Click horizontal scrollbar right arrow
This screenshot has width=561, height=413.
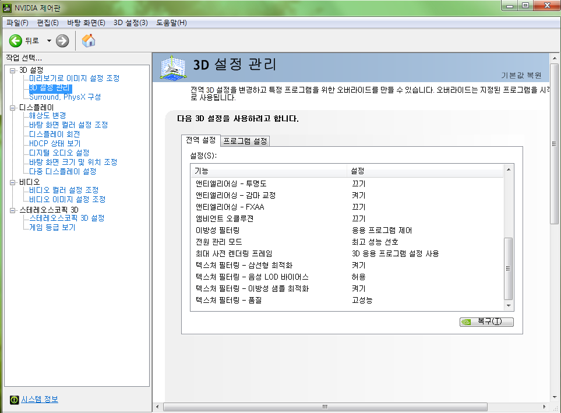(x=545, y=407)
